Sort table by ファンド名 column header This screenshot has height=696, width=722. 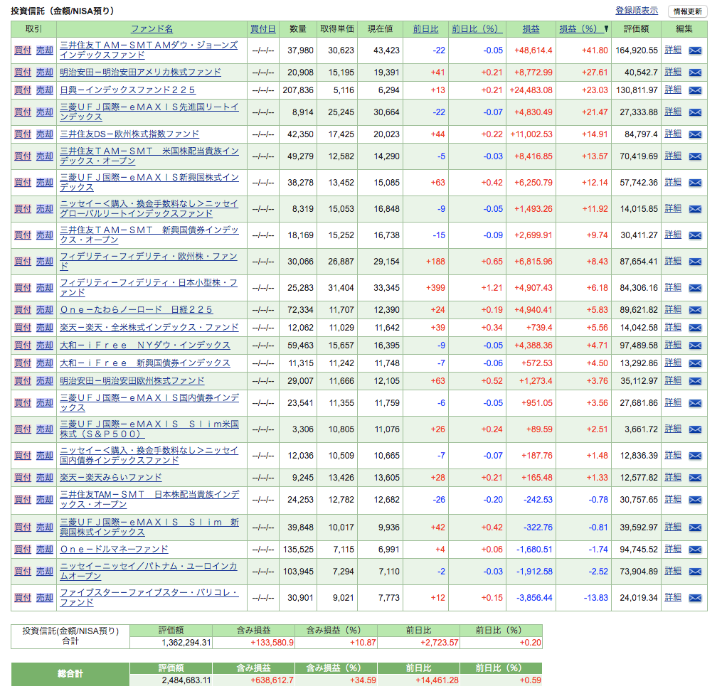(x=152, y=29)
